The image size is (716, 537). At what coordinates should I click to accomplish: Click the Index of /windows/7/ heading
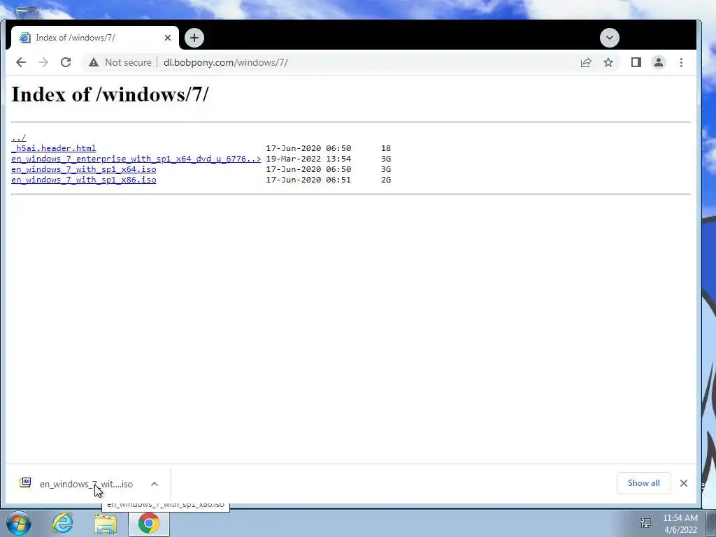click(110, 94)
